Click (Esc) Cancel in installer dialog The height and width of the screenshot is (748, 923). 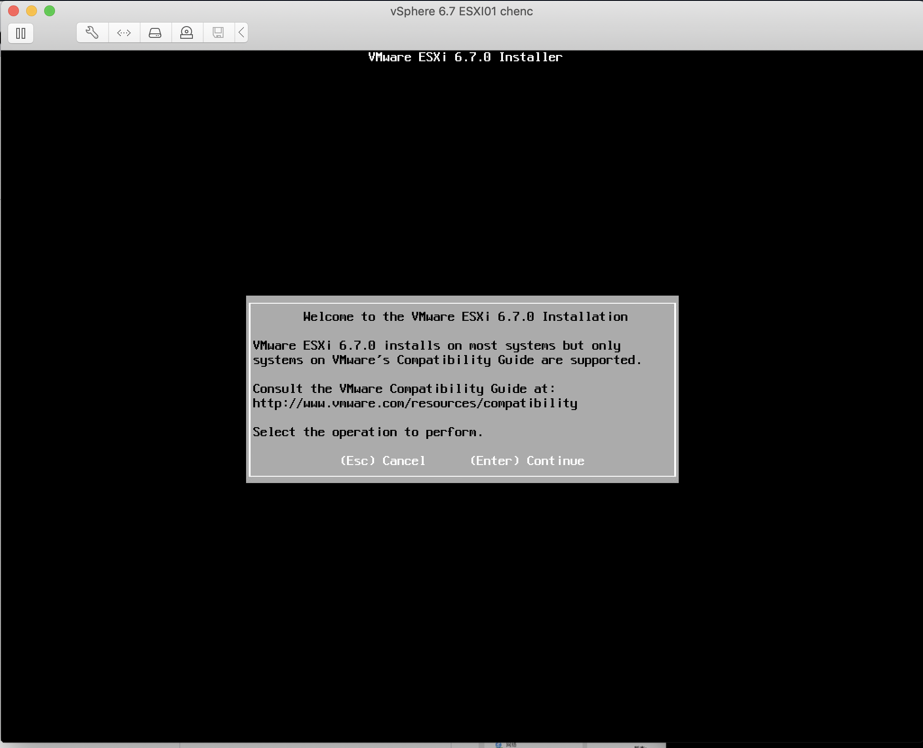383,461
